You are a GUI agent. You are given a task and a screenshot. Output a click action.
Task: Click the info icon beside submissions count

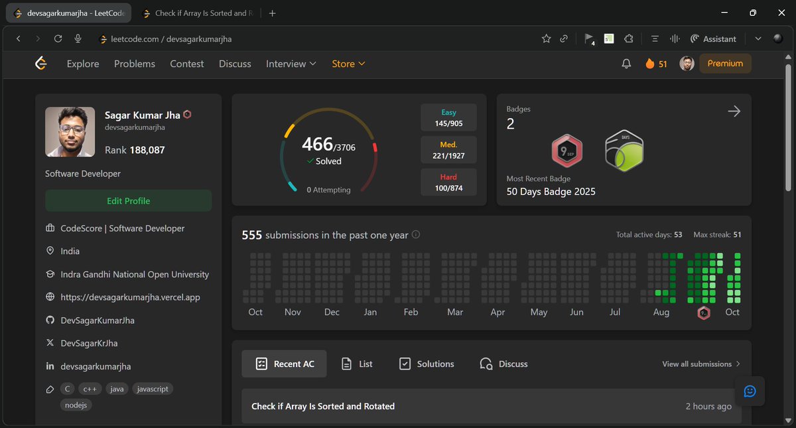tap(416, 235)
